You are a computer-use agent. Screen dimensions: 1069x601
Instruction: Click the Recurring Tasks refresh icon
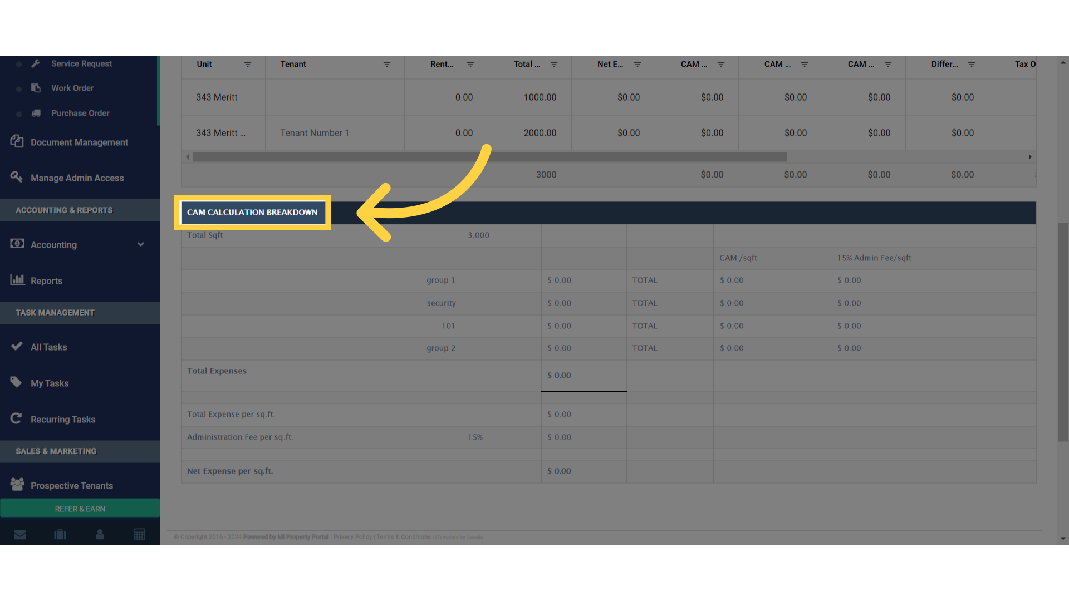pos(16,418)
